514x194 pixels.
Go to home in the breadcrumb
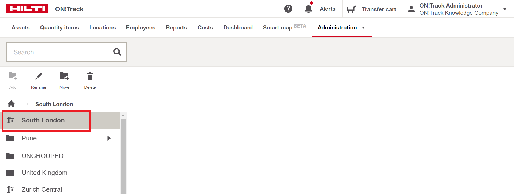coord(11,104)
